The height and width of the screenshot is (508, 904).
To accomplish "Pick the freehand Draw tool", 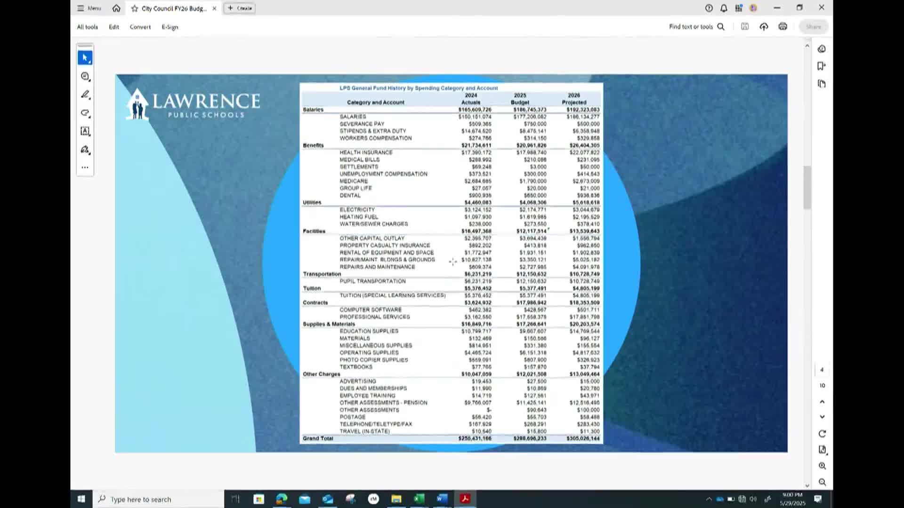I will pyautogui.click(x=85, y=113).
